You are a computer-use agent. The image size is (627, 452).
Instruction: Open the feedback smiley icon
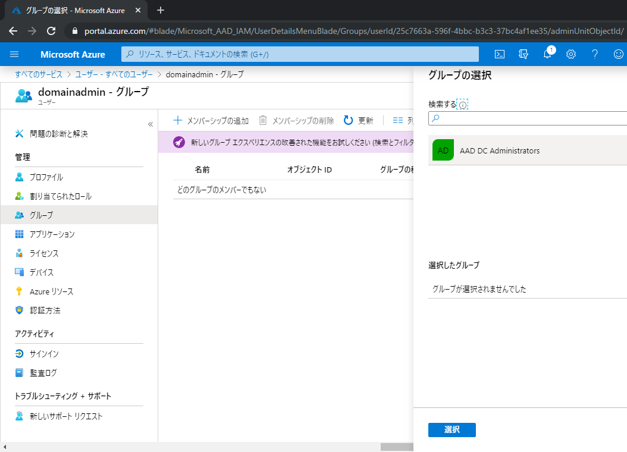[x=618, y=54]
